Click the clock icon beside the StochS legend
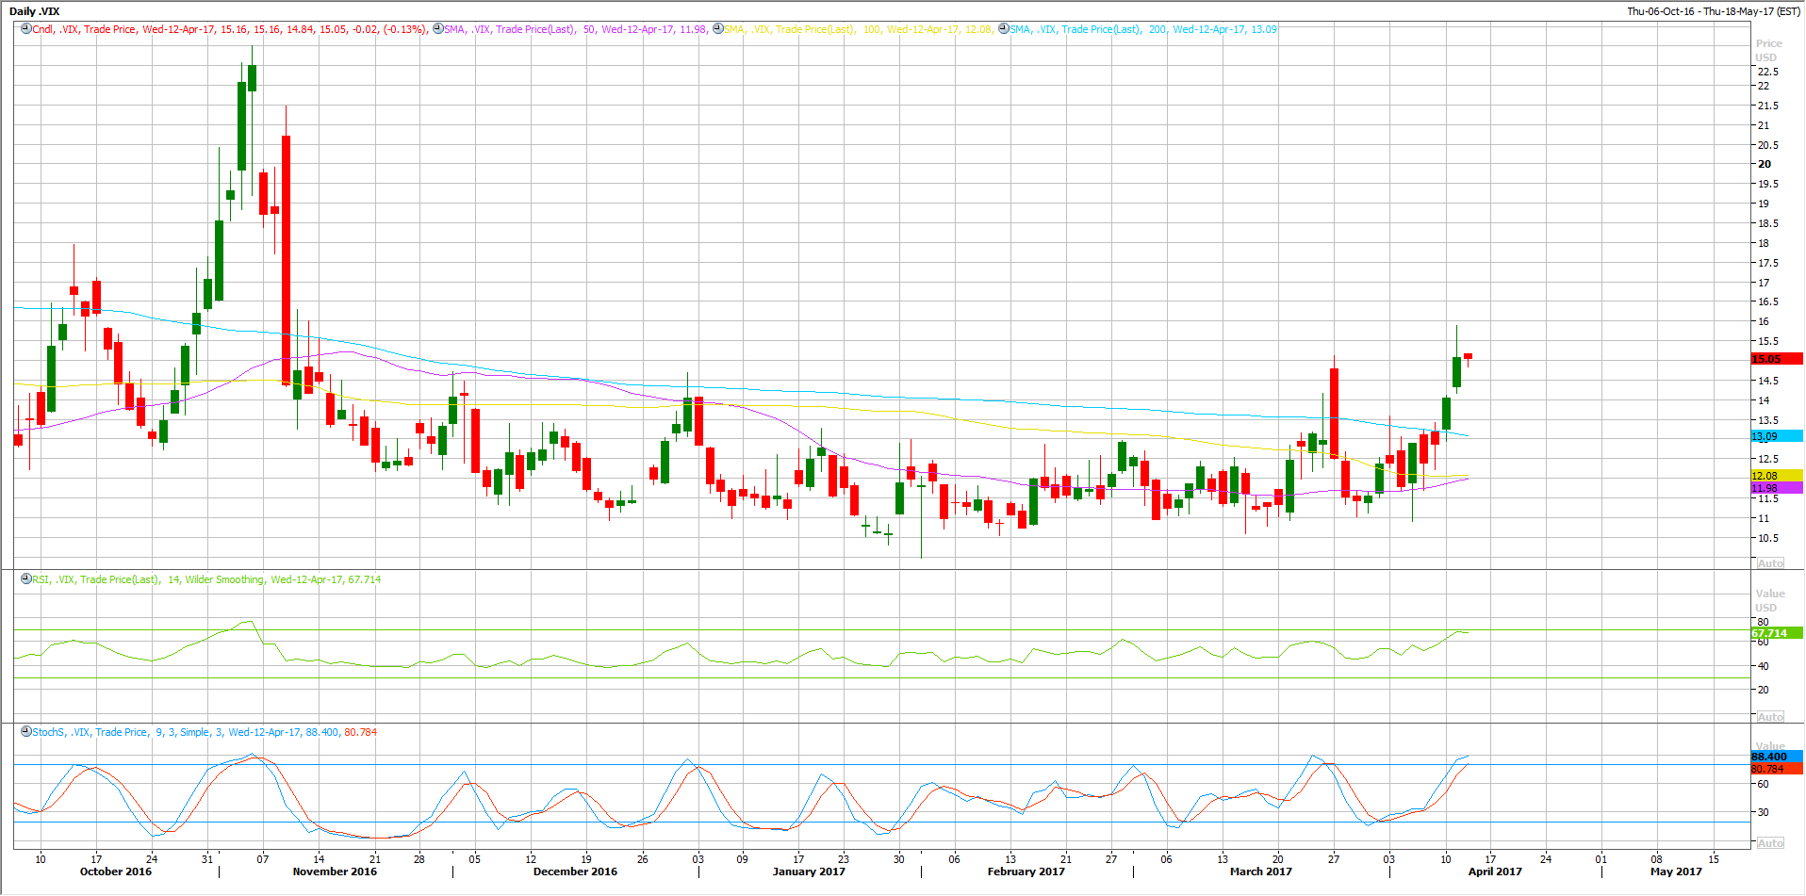This screenshot has height=896, width=1806. tap(26, 732)
